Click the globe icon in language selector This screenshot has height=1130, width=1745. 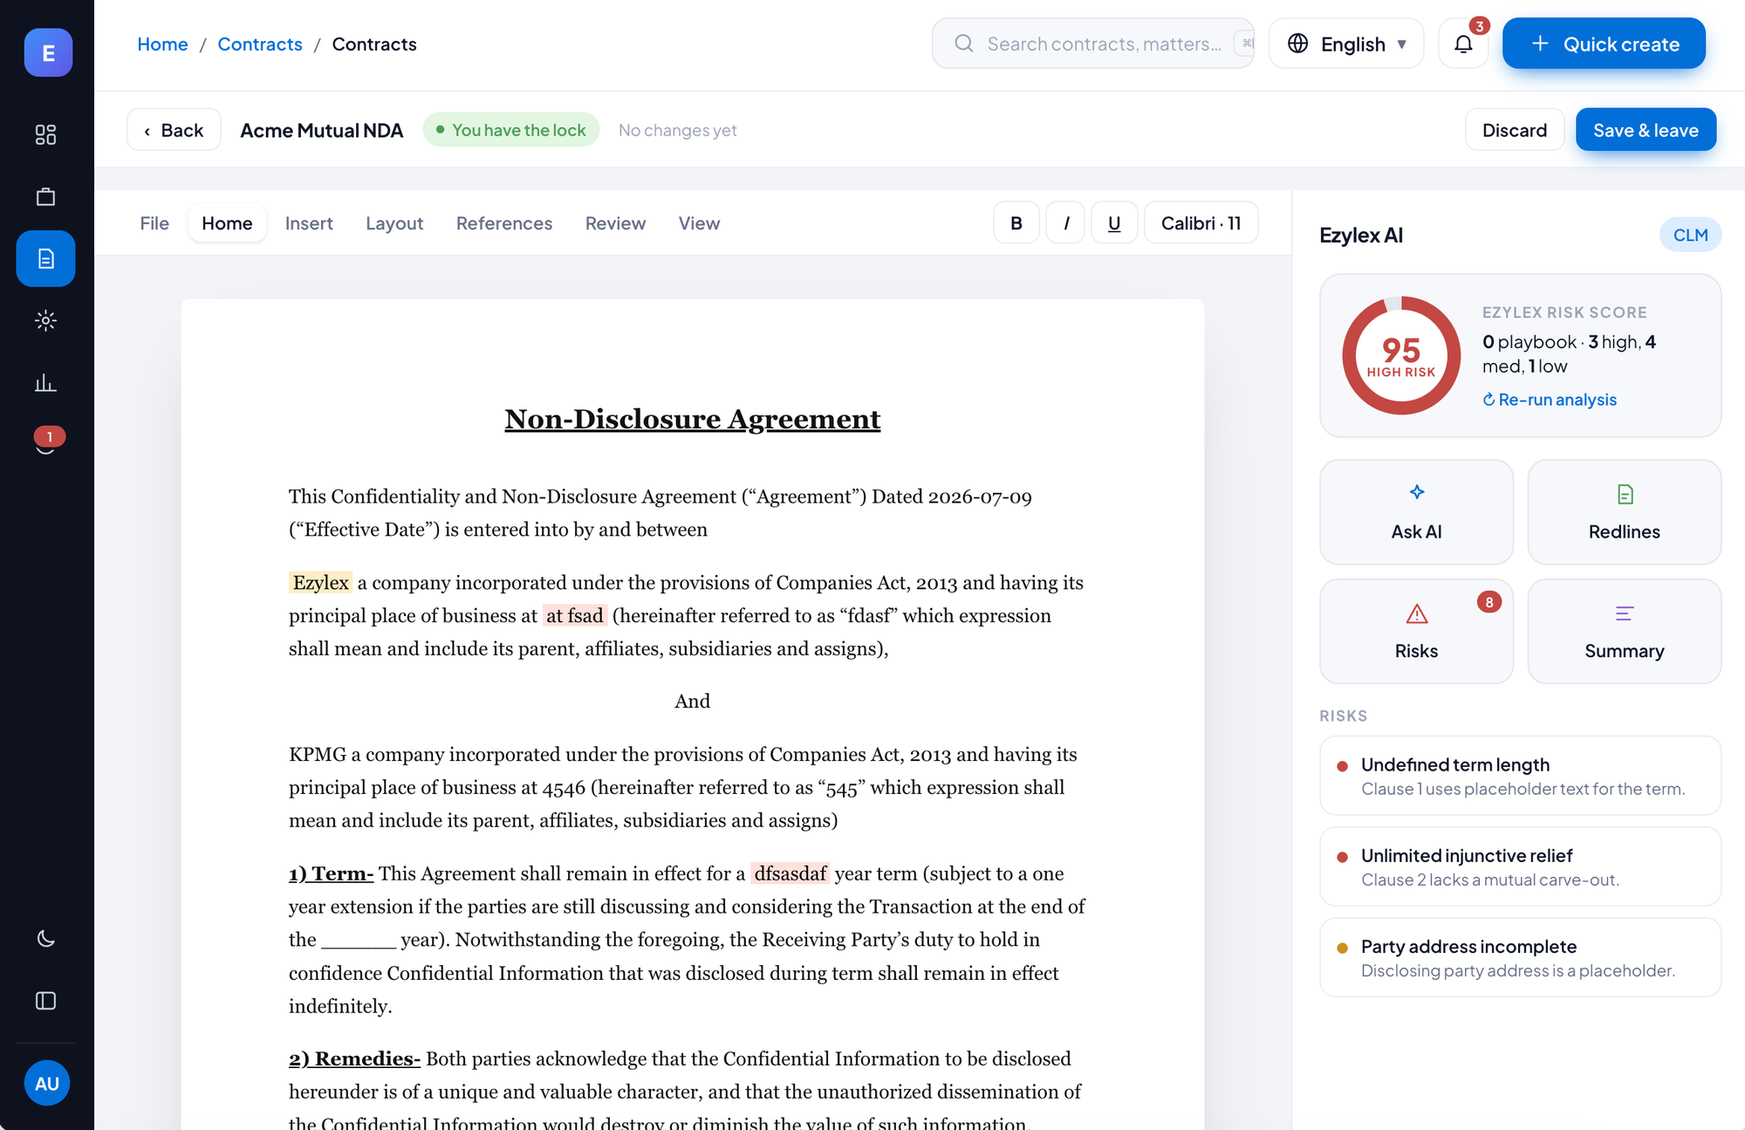[1297, 44]
